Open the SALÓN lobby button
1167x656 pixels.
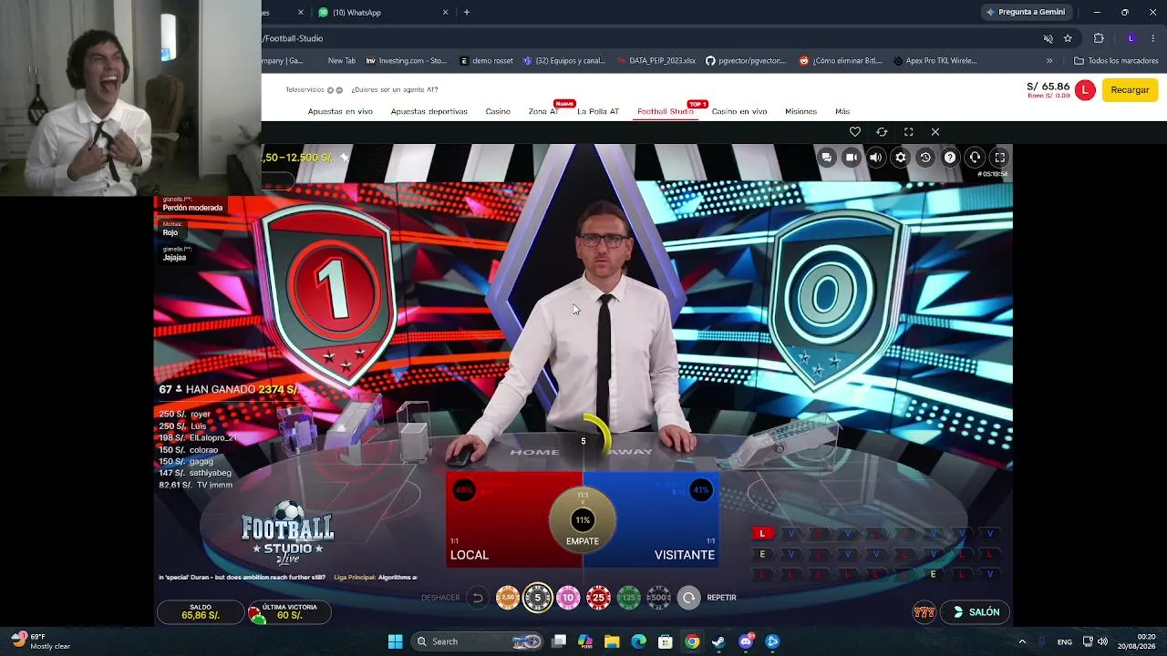(975, 612)
